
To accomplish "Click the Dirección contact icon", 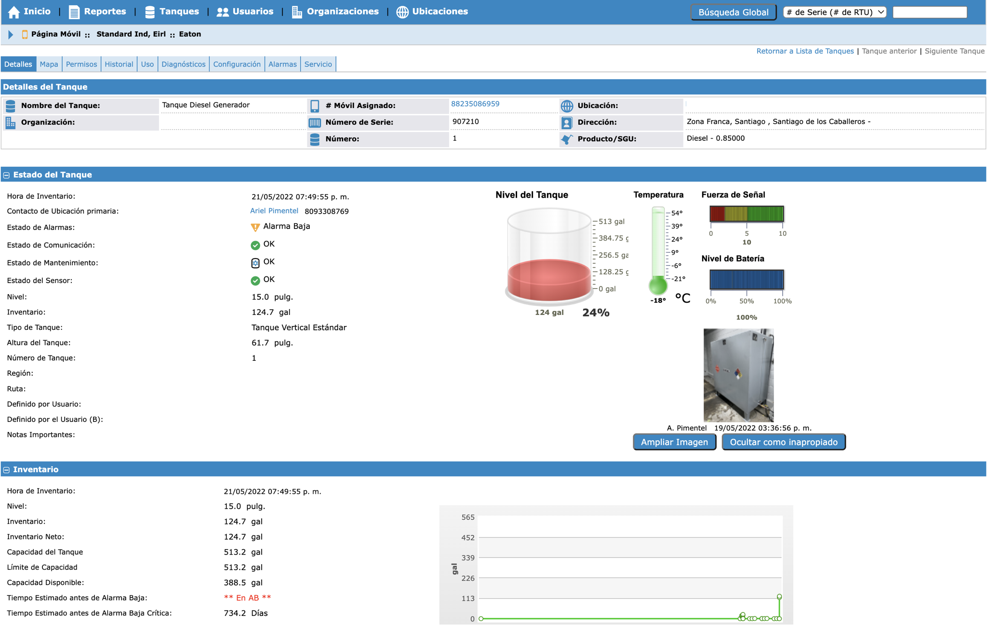I will [567, 122].
